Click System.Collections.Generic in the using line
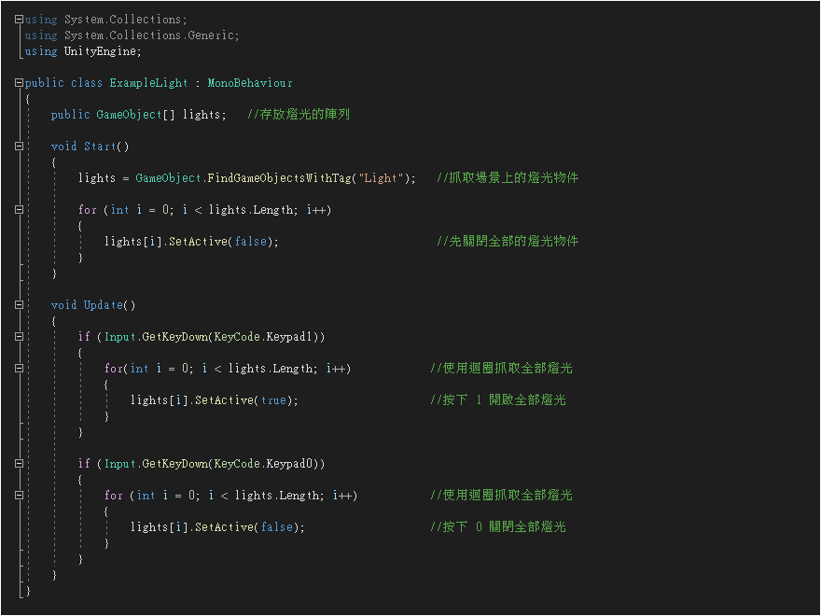The height and width of the screenshot is (616, 821). 151,35
